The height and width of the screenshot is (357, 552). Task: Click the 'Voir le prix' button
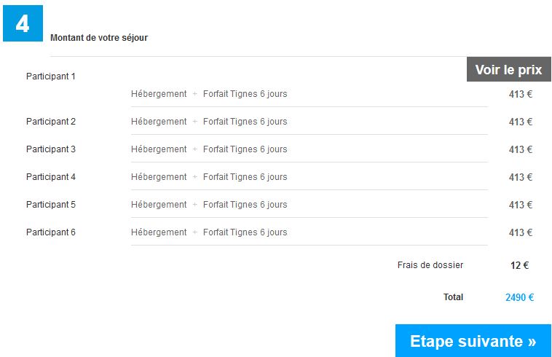(509, 69)
